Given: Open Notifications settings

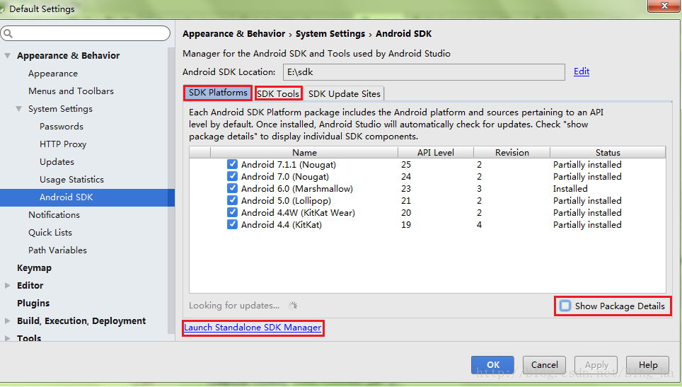Looking at the screenshot, I should 54,215.
